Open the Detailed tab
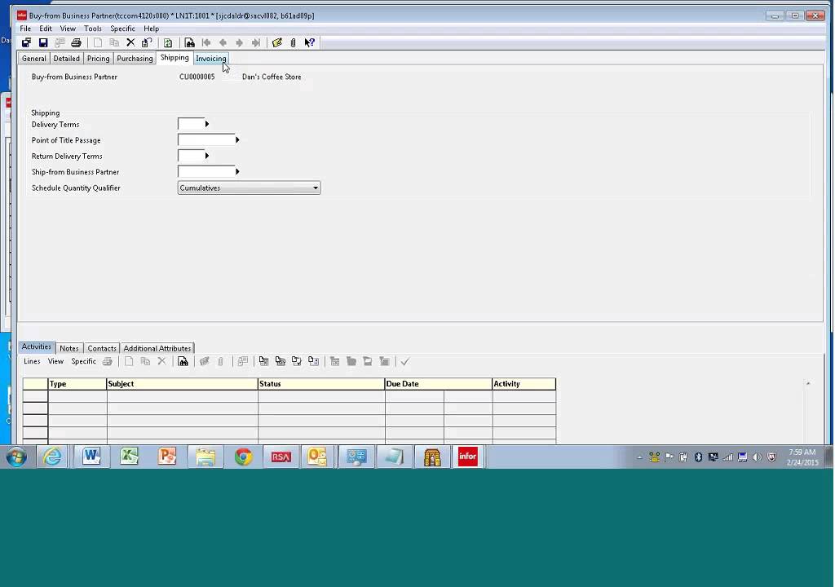Viewport: 835px width, 587px height. [x=67, y=59]
